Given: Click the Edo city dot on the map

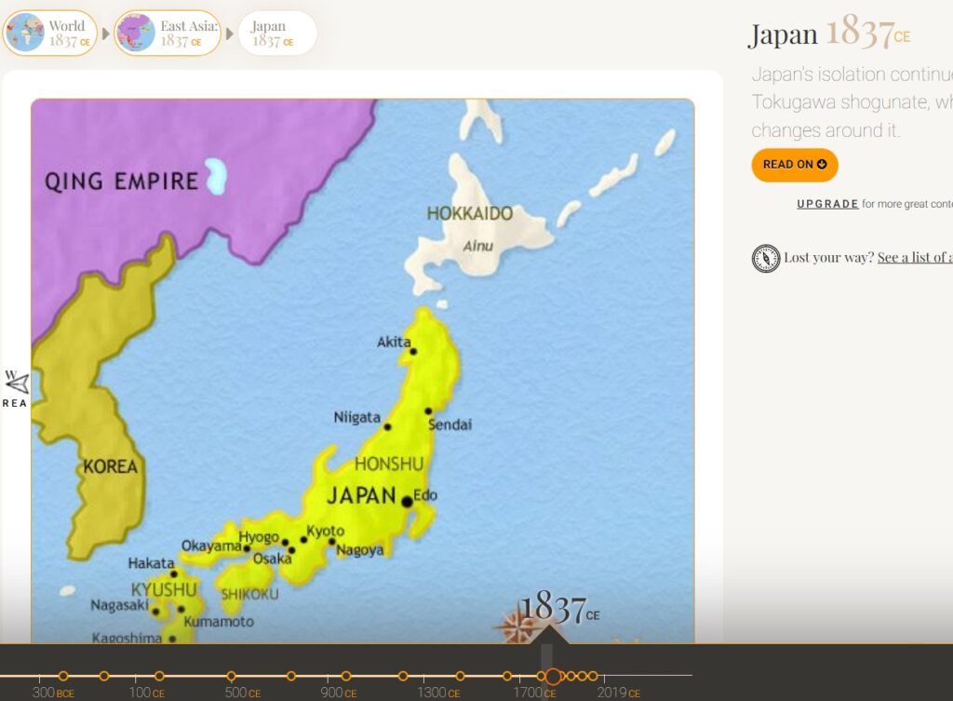Looking at the screenshot, I should pos(407,502).
